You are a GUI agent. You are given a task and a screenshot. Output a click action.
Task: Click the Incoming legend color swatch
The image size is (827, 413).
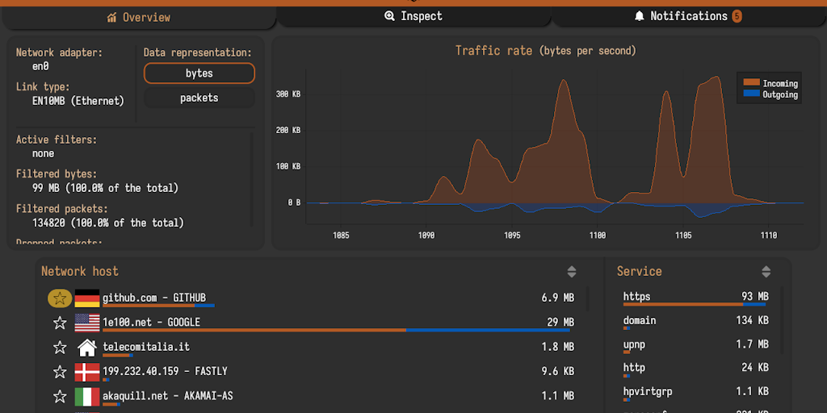pyautogui.click(x=751, y=83)
